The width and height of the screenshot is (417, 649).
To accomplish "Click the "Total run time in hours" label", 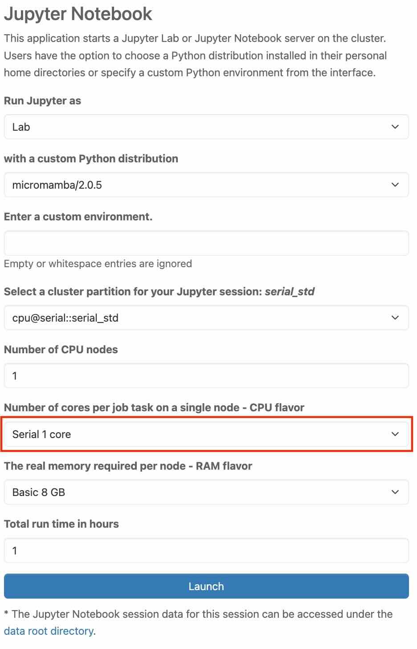I will [x=61, y=524].
